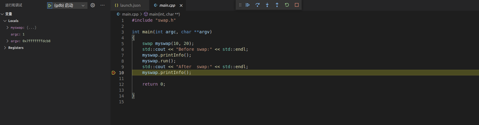Expand the argv variable
The width and height of the screenshot is (479, 125).
(7, 41)
